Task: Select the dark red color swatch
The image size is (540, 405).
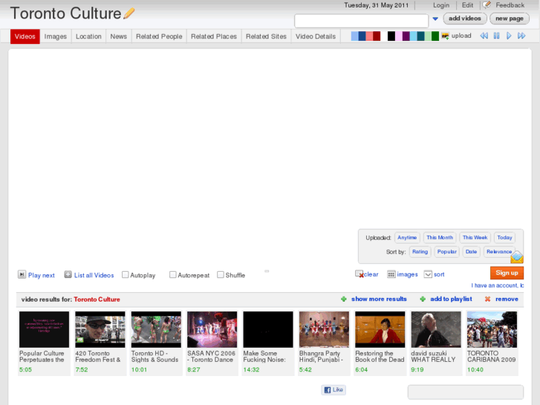Action: point(377,36)
